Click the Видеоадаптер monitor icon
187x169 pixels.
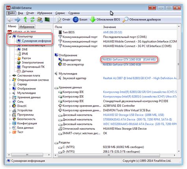point(60,60)
